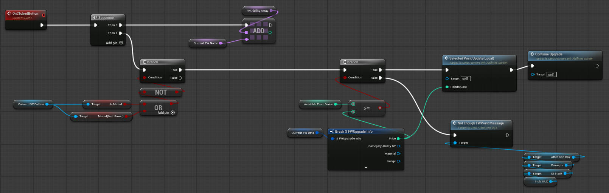Click the Sequence Then 0 execution pin
The image size is (609, 193).
(121, 25)
